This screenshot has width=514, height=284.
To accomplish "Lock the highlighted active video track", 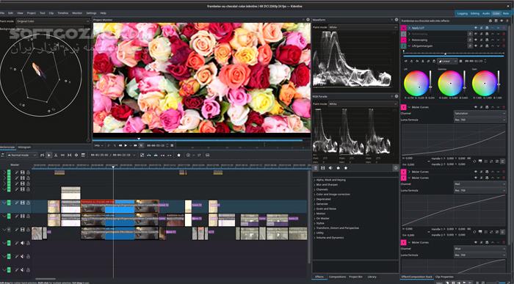I will click(28, 203).
